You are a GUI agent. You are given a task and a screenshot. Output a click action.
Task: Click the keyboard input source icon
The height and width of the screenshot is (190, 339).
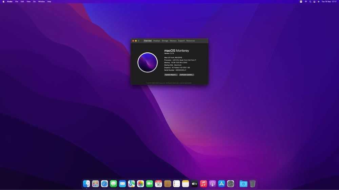(301, 1)
